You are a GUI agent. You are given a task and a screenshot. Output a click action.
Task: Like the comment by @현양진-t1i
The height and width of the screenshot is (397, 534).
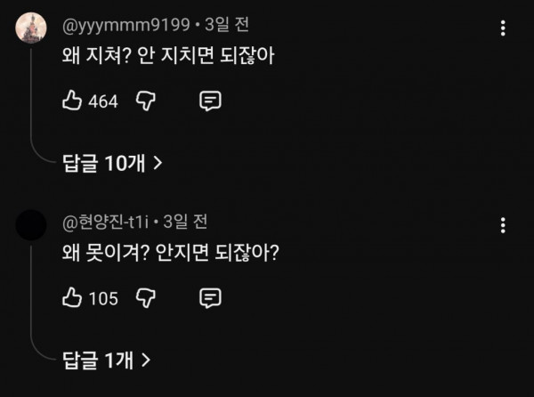[72, 297]
